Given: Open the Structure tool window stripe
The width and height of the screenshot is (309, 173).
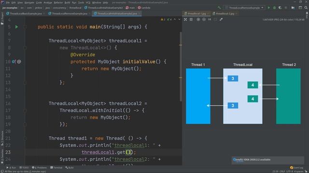Looking at the screenshot, I should [x=2, y=138].
